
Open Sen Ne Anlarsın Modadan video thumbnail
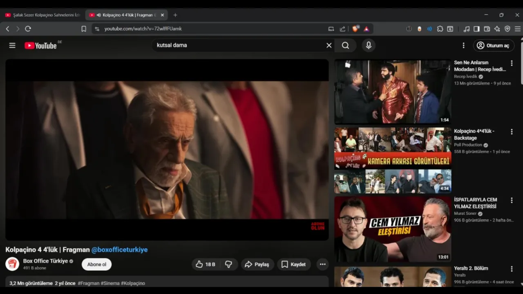(x=393, y=92)
